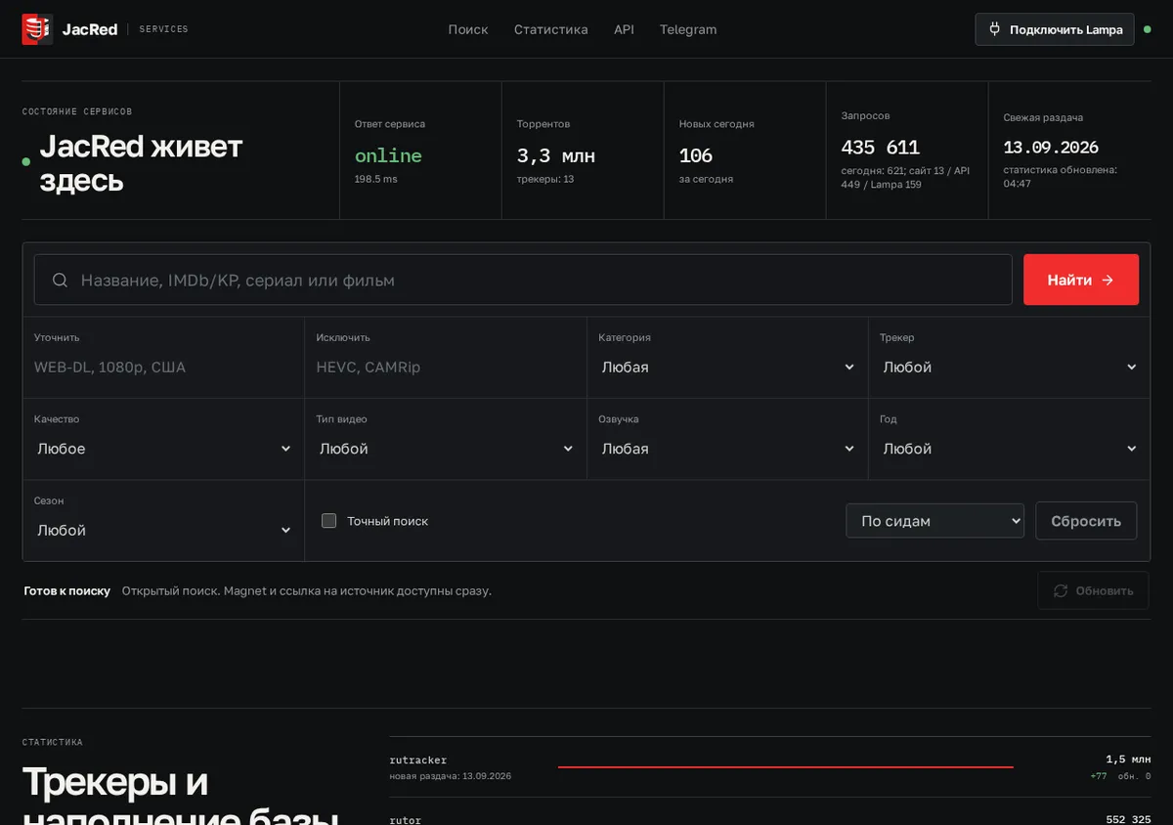Expand the Озвучка dropdown

tap(728, 449)
